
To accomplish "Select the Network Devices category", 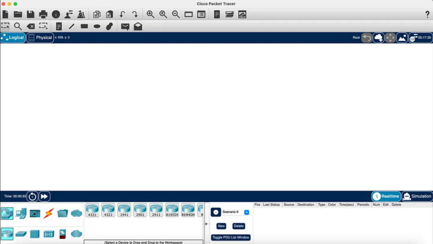I will pos(7,214).
